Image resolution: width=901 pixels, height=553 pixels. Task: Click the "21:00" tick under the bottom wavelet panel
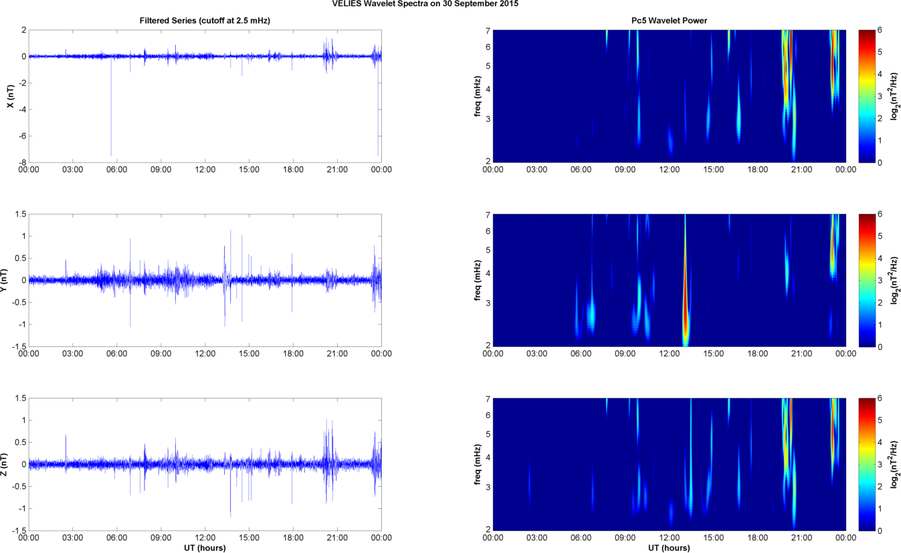(801, 538)
